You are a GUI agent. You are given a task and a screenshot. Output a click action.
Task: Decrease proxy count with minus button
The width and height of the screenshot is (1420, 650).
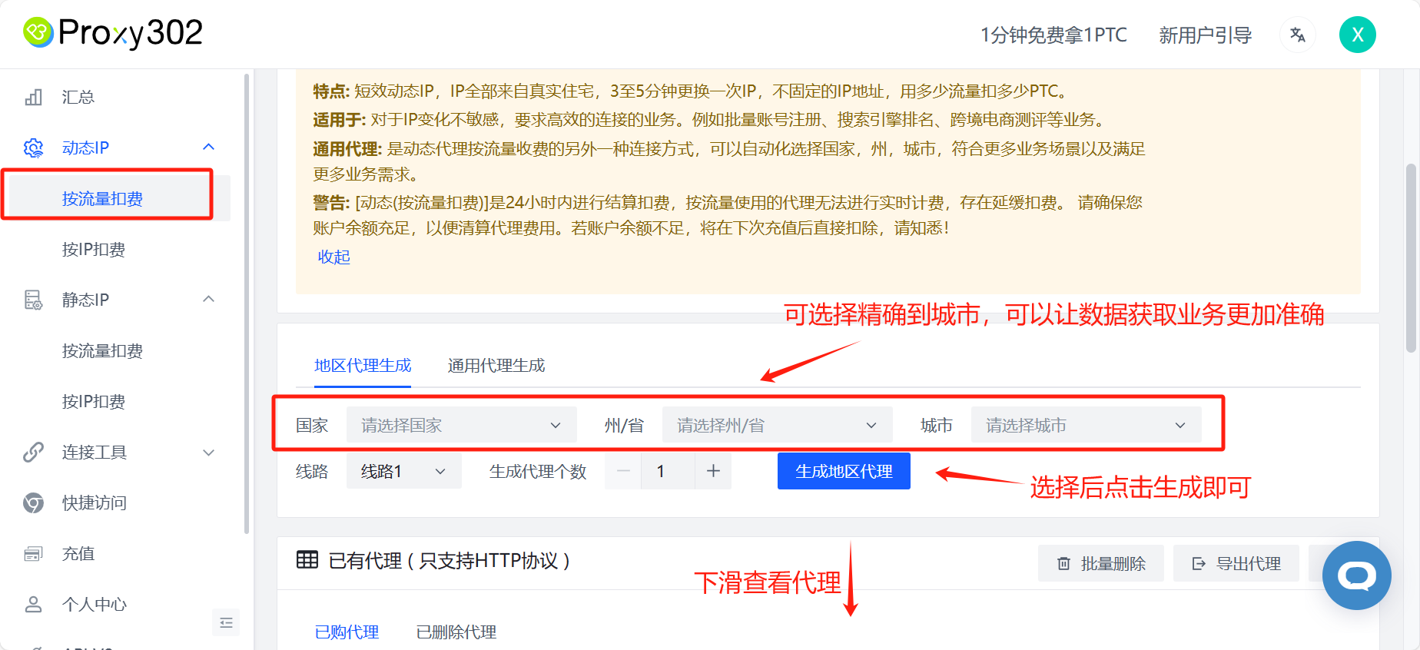[x=623, y=471]
